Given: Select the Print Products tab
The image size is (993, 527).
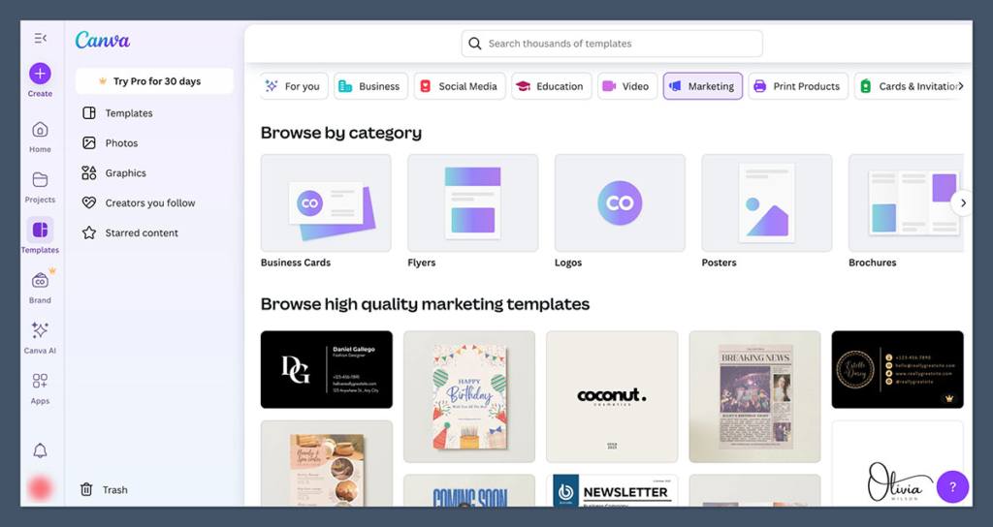Looking at the screenshot, I should tap(796, 86).
